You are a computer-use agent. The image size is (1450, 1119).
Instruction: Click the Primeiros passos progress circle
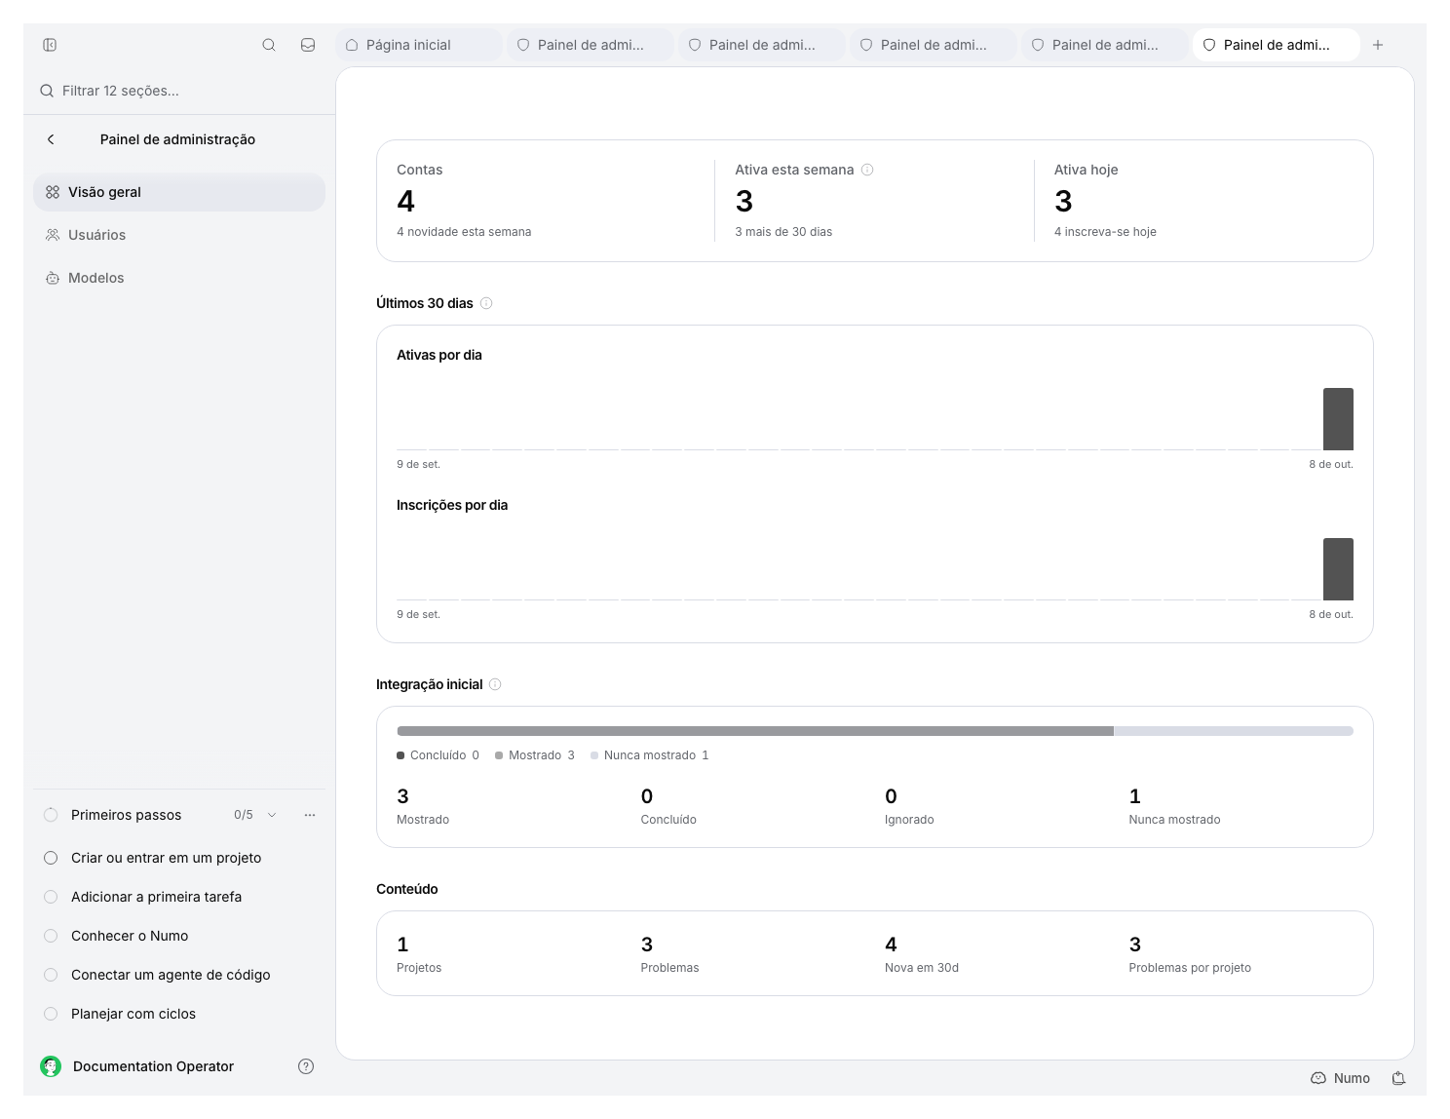[51, 815]
